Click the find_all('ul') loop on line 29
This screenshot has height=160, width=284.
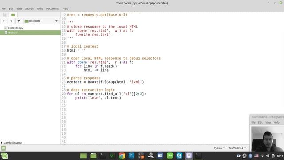106,94
